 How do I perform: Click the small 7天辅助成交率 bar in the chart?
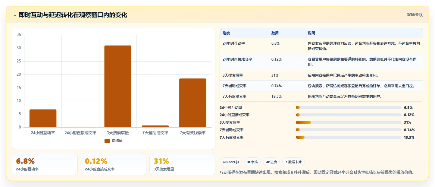pos(155,126)
